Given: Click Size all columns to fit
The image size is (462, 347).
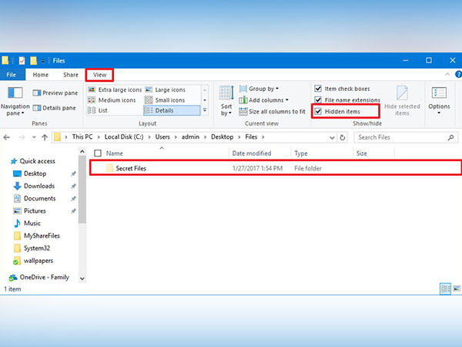Looking at the screenshot, I should point(276,112).
